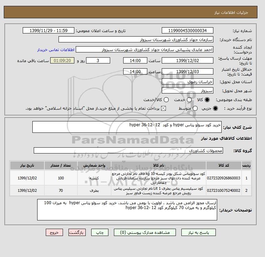Click the response deadline time 14:00 field
The width and height of the screenshot is (265, 257).
pos(135,60)
